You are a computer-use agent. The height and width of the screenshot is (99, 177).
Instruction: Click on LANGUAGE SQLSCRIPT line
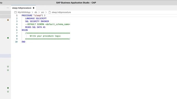(x=36, y=18)
